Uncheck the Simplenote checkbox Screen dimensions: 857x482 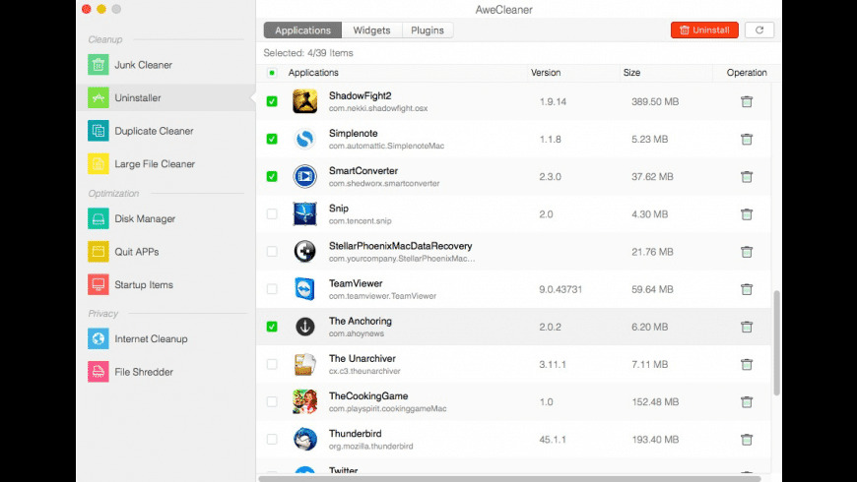point(272,139)
